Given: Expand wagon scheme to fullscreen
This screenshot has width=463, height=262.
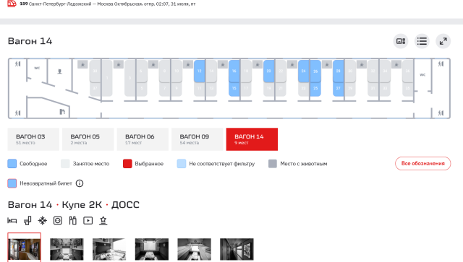Looking at the screenshot, I should coord(443,41).
